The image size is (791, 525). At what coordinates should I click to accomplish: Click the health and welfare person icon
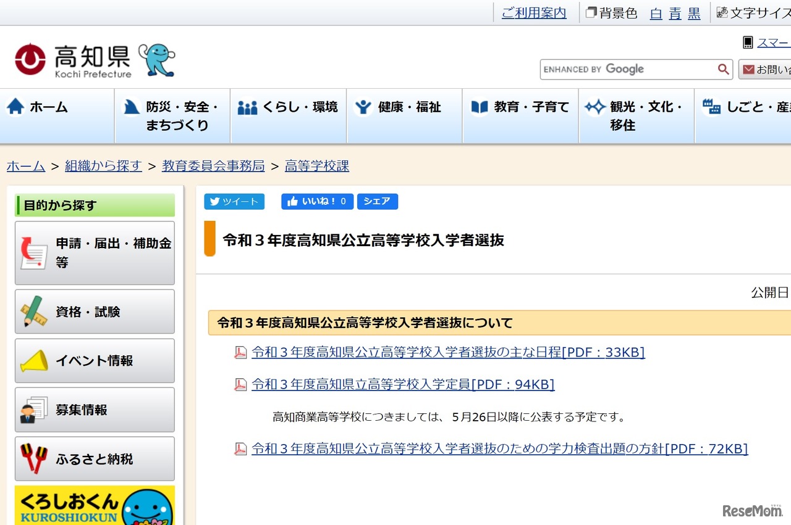[363, 107]
